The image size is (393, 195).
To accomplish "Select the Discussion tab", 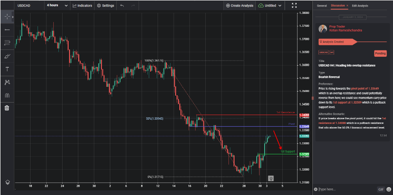I will (337, 6).
